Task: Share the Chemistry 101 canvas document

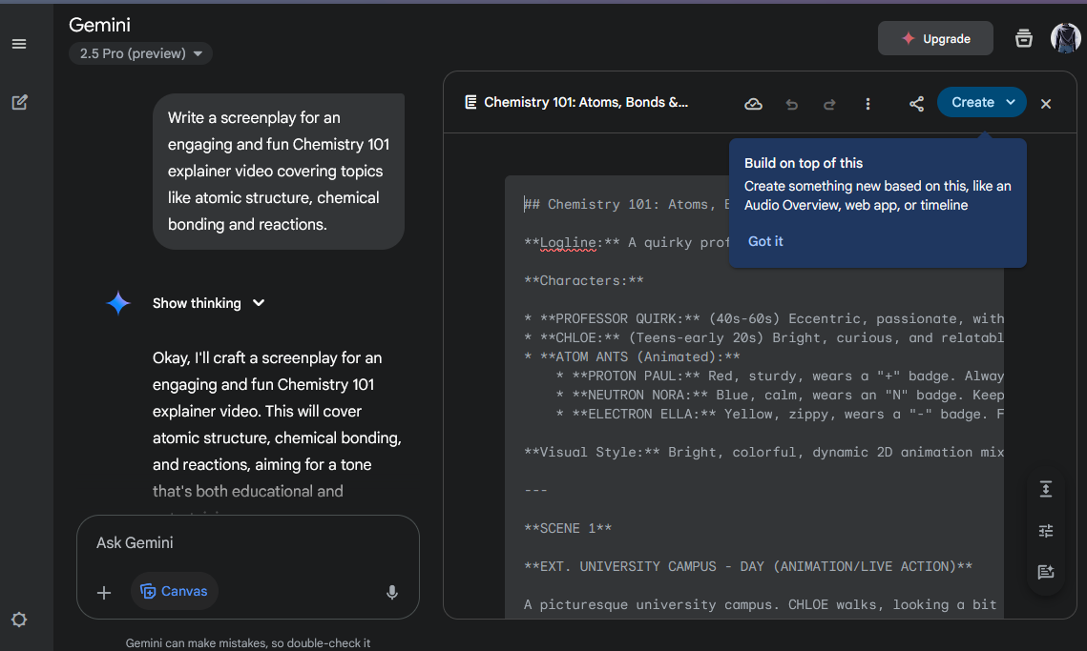Action: point(916,104)
